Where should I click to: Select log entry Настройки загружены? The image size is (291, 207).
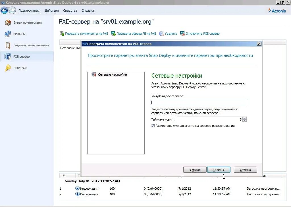[172, 194]
